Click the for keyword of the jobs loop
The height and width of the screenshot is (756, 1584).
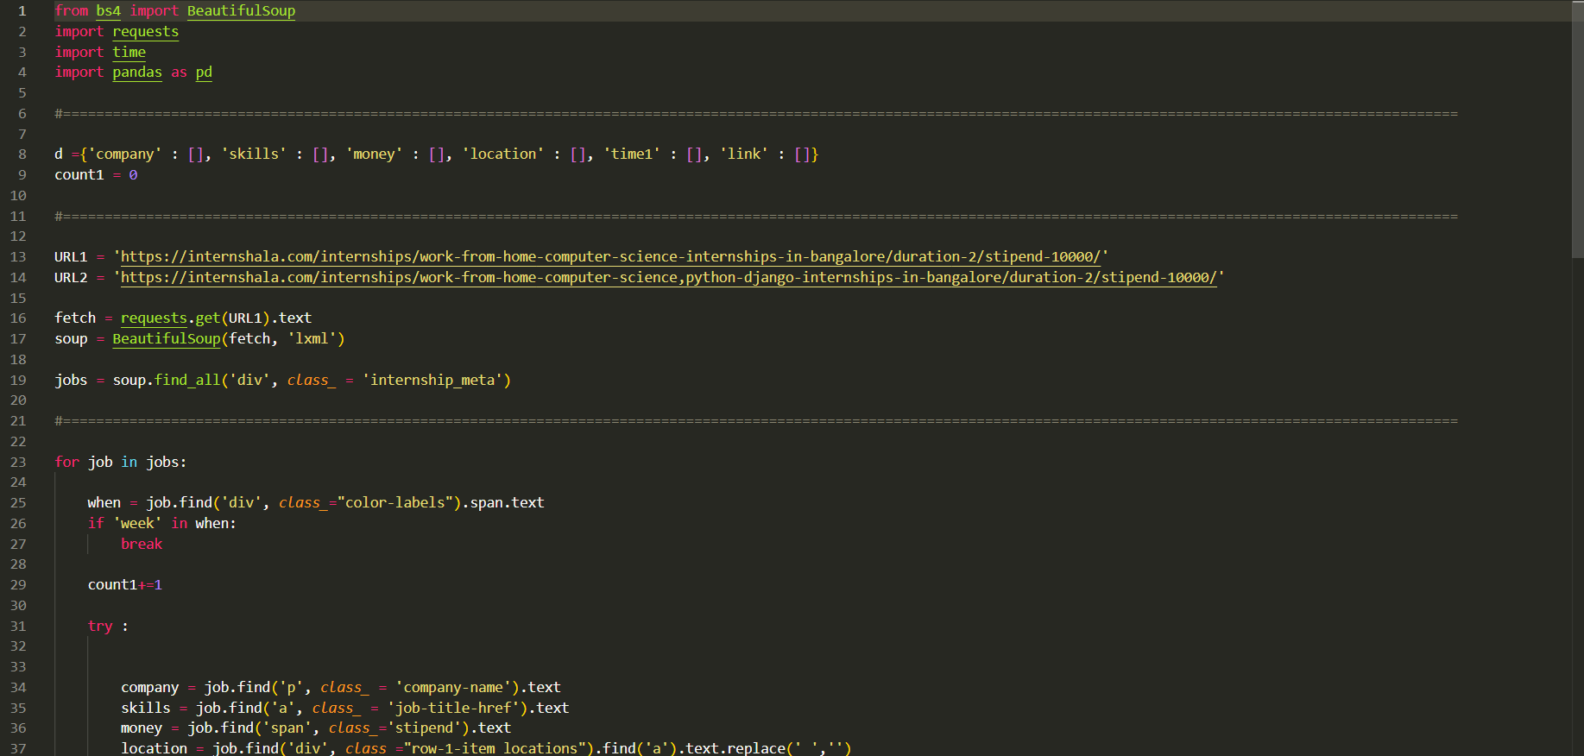click(66, 462)
